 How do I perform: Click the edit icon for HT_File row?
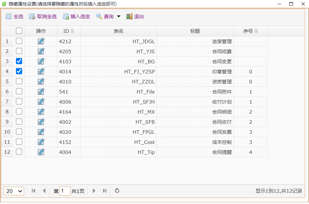(41, 92)
